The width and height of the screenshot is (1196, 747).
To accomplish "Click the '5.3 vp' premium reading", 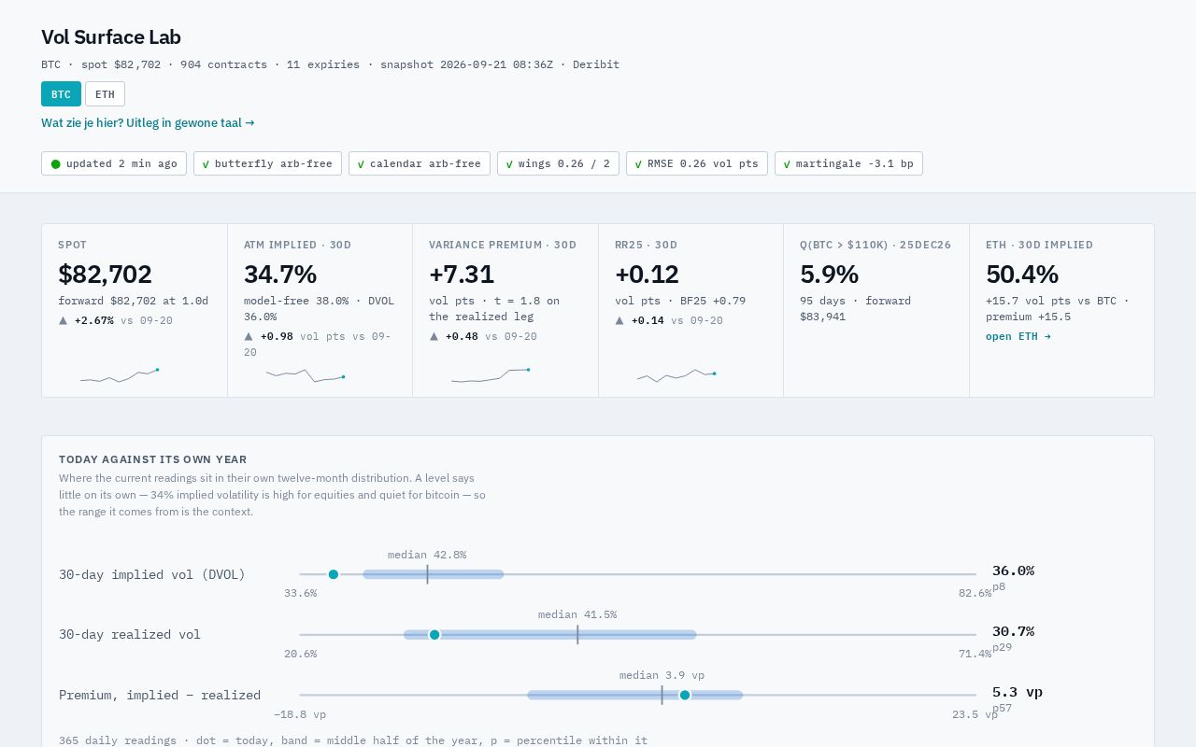I will (1018, 692).
